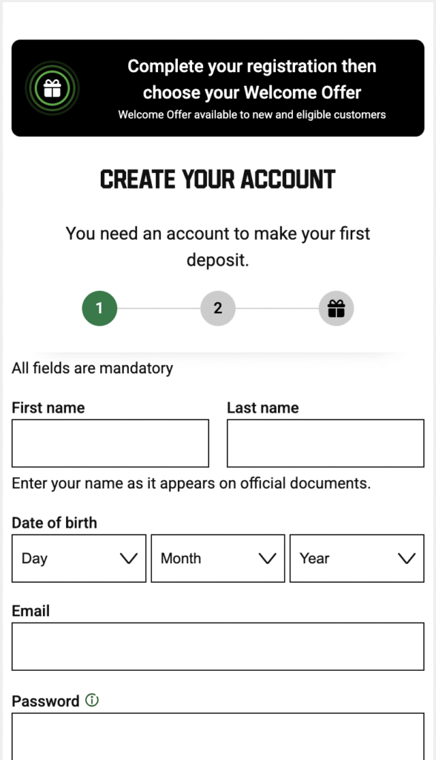
Task: Select the green step 1 circle
Action: click(x=99, y=307)
